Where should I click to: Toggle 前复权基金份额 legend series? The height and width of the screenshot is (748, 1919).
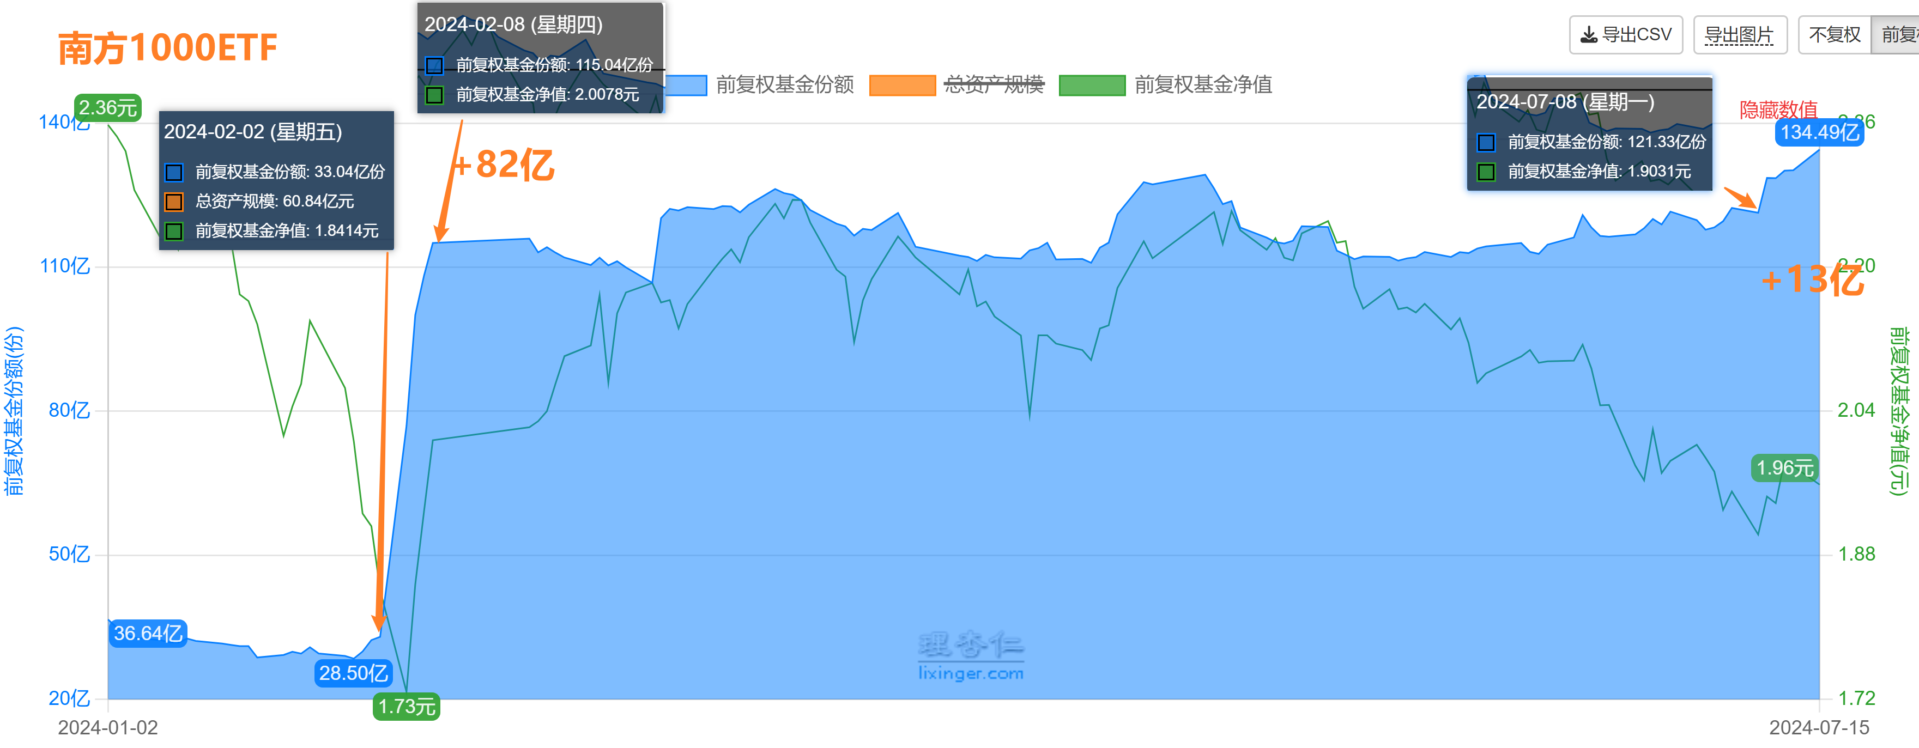pos(784,85)
